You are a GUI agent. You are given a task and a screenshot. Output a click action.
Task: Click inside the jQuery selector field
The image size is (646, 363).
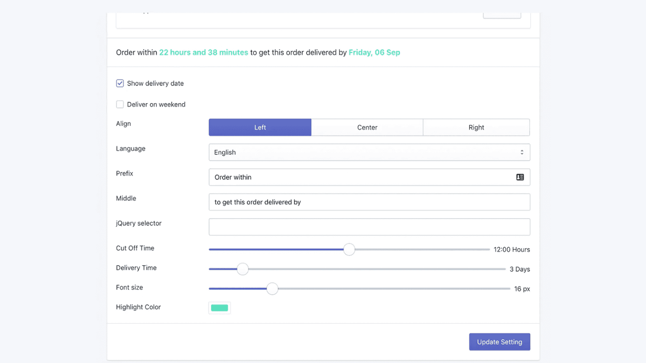[x=369, y=227]
